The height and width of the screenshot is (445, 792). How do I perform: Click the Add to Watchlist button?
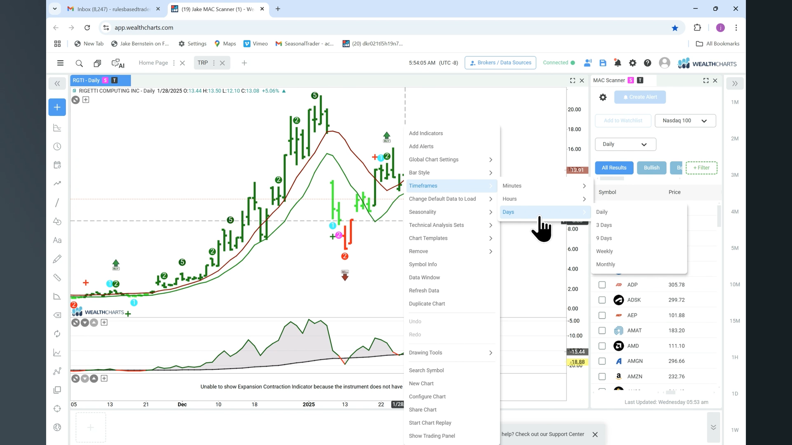[623, 121]
